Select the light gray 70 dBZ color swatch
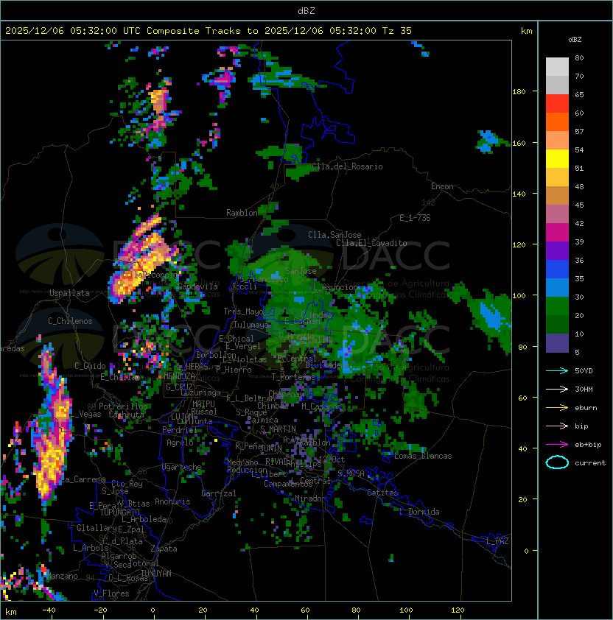Screen dimensions: 613x620 pos(557,67)
